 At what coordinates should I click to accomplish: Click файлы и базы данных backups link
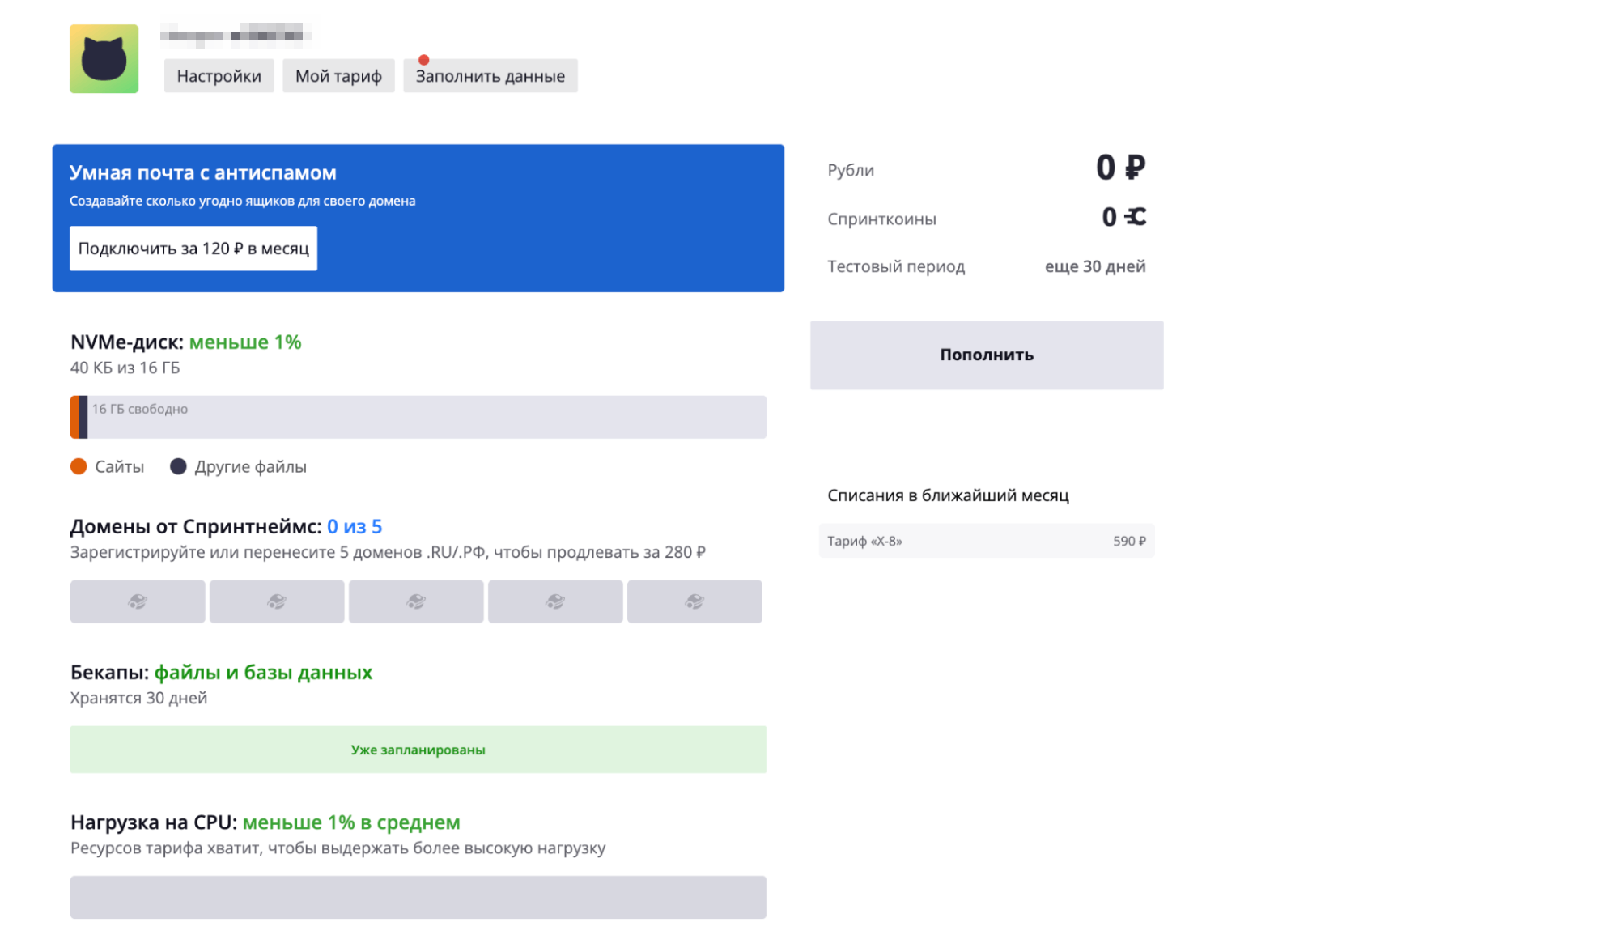click(x=263, y=673)
